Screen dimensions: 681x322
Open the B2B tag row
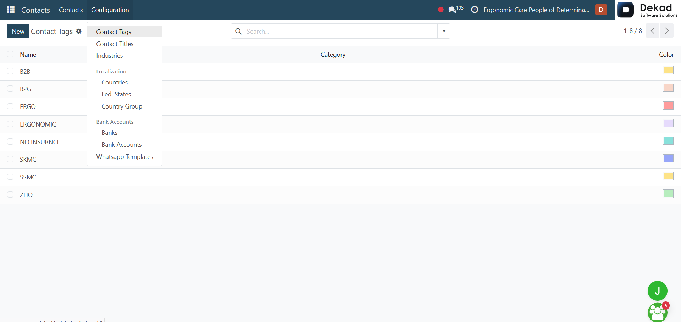pos(340,72)
